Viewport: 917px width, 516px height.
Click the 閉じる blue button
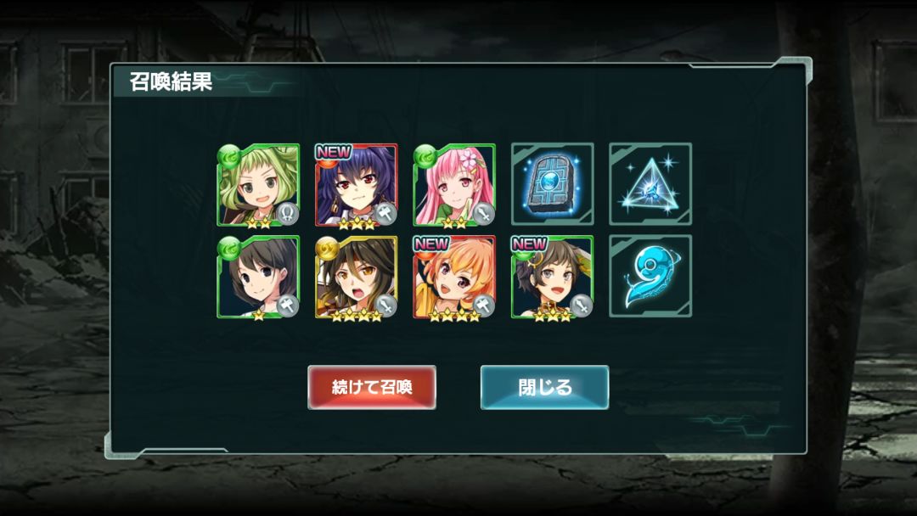[x=544, y=388]
